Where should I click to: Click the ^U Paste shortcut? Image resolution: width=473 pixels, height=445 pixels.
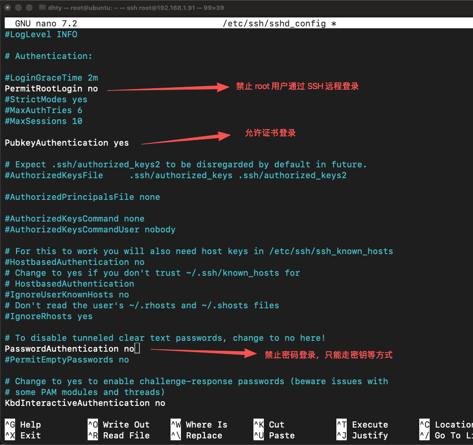[274, 436]
